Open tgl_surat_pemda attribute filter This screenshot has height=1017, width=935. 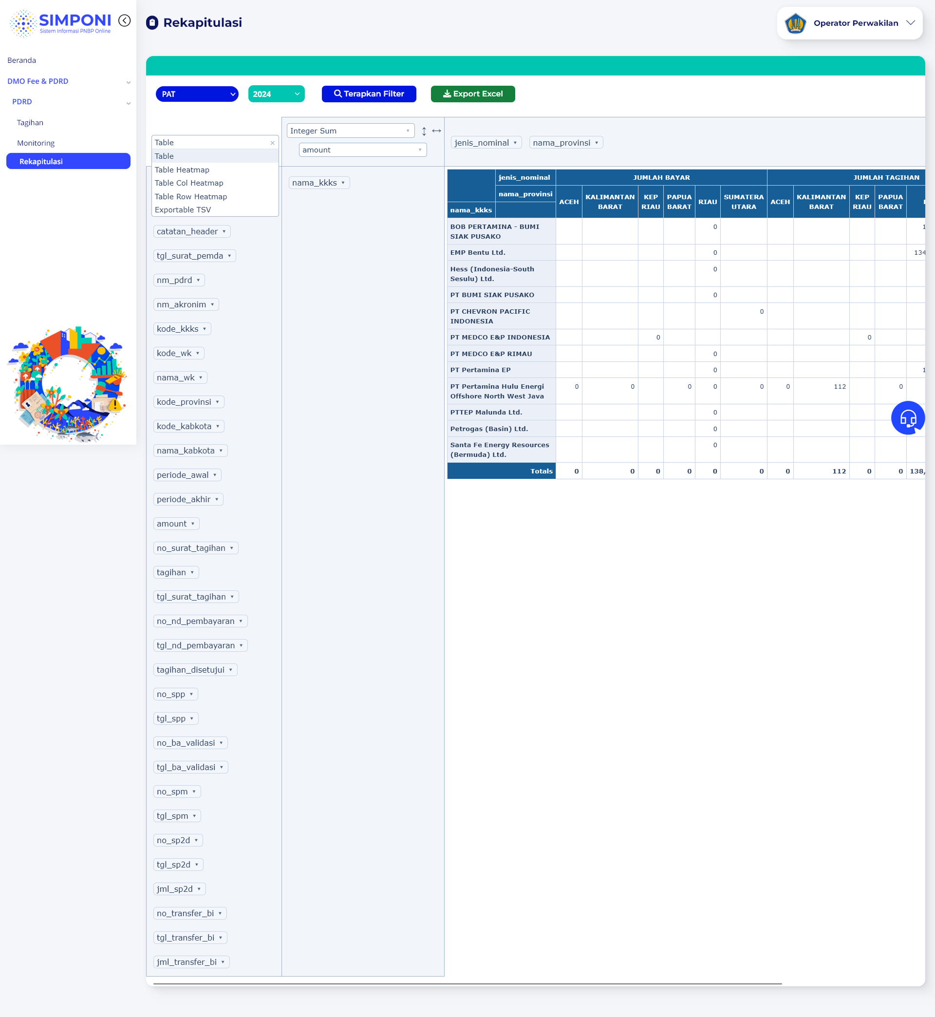[x=229, y=256]
